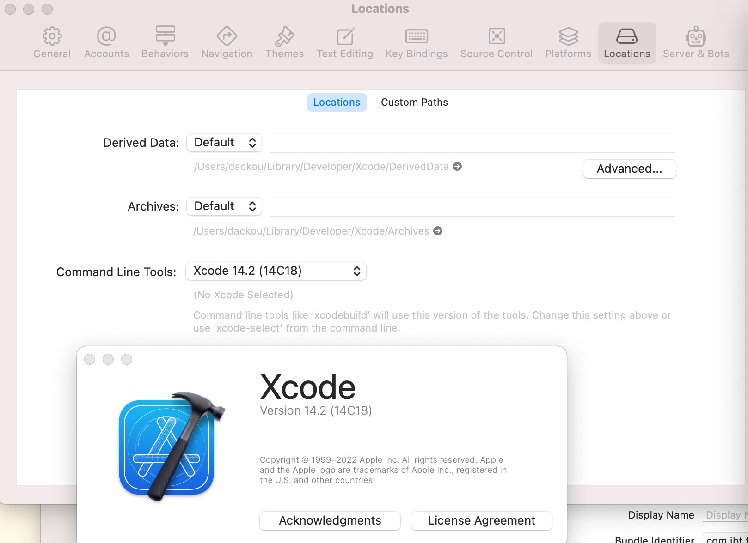Open the Navigation preferences pane
The width and height of the screenshot is (748, 543).
[x=227, y=43]
